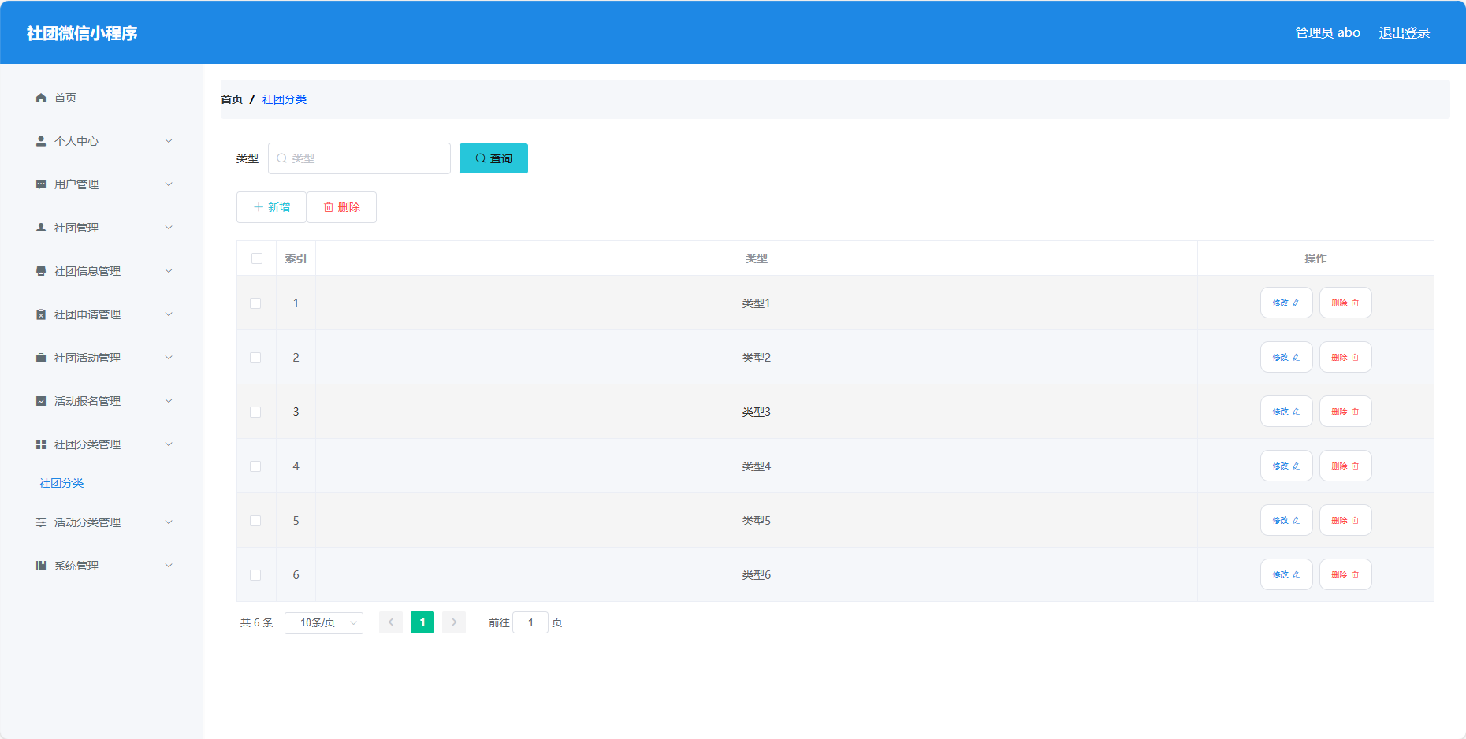
Task: Toggle the select-all checkbox in table header
Action: [x=257, y=258]
